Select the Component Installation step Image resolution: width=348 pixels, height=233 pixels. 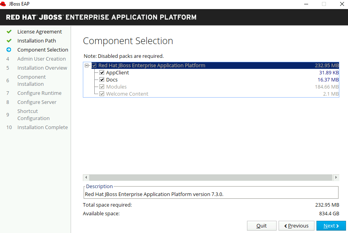(x=32, y=80)
